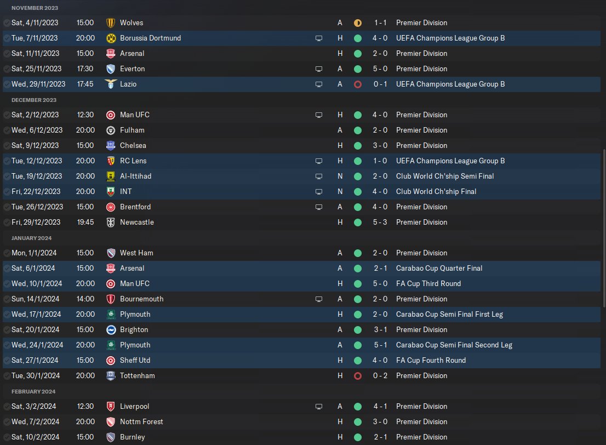Toggle the check circle beside Sat, 4/11/2023
The height and width of the screenshot is (445, 606).
point(7,23)
